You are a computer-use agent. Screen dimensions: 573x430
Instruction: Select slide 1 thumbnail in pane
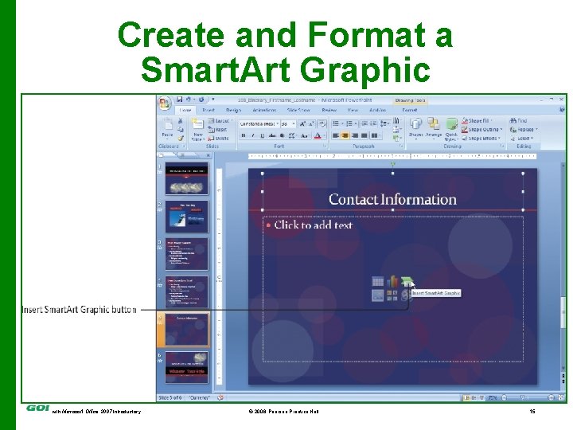[187, 178]
